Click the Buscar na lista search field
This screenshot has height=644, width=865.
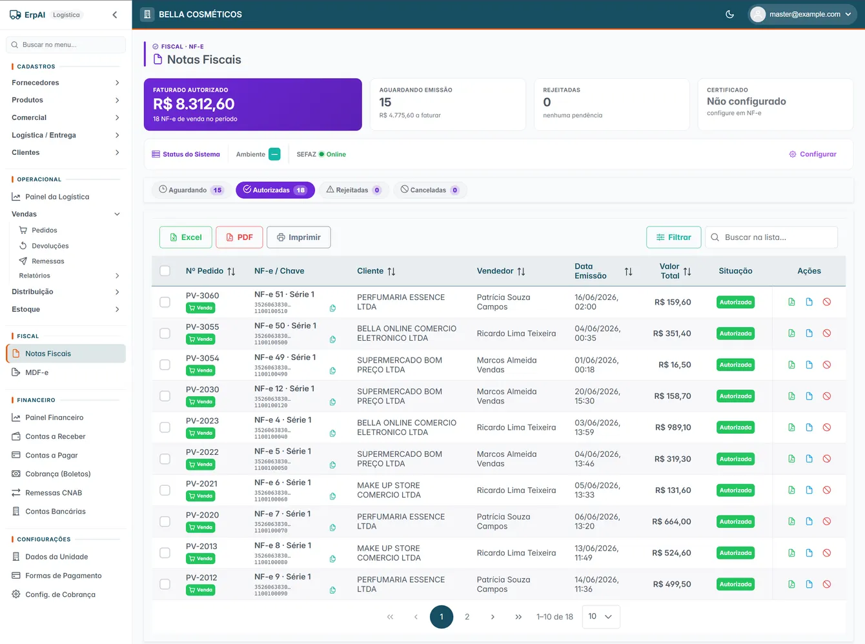[x=771, y=237]
